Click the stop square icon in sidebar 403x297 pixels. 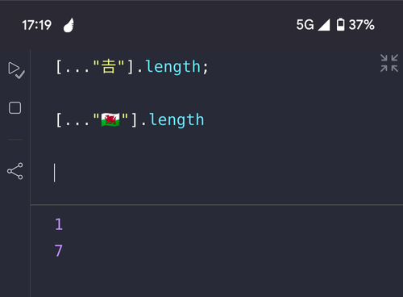[15, 108]
